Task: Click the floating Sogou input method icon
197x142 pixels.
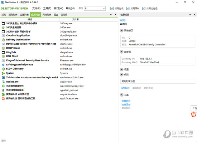Action: [x=193, y=114]
